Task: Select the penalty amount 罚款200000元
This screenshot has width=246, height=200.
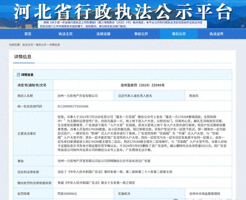Action: pos(67,194)
